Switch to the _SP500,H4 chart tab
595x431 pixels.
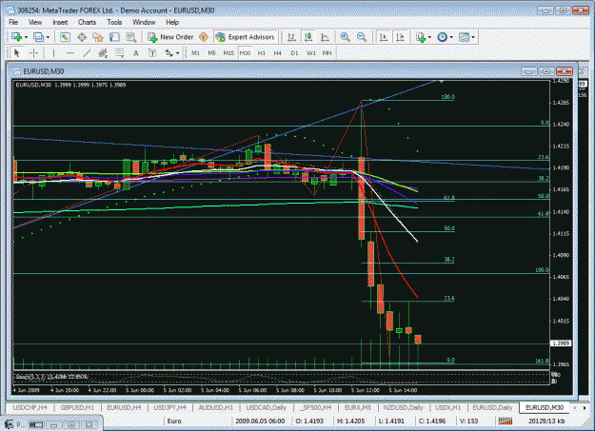coord(315,407)
